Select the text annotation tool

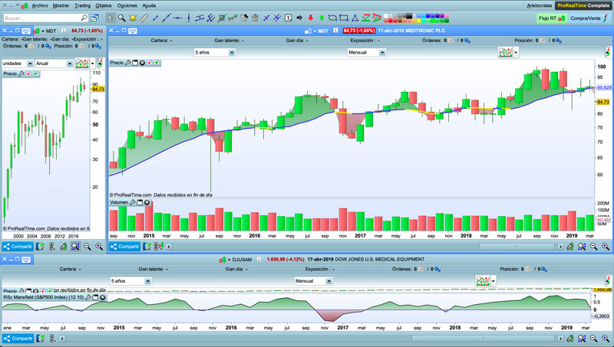(x=288, y=18)
